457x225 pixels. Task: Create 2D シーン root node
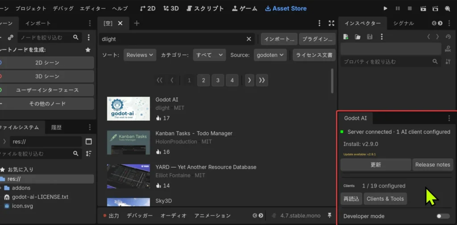[47, 62]
